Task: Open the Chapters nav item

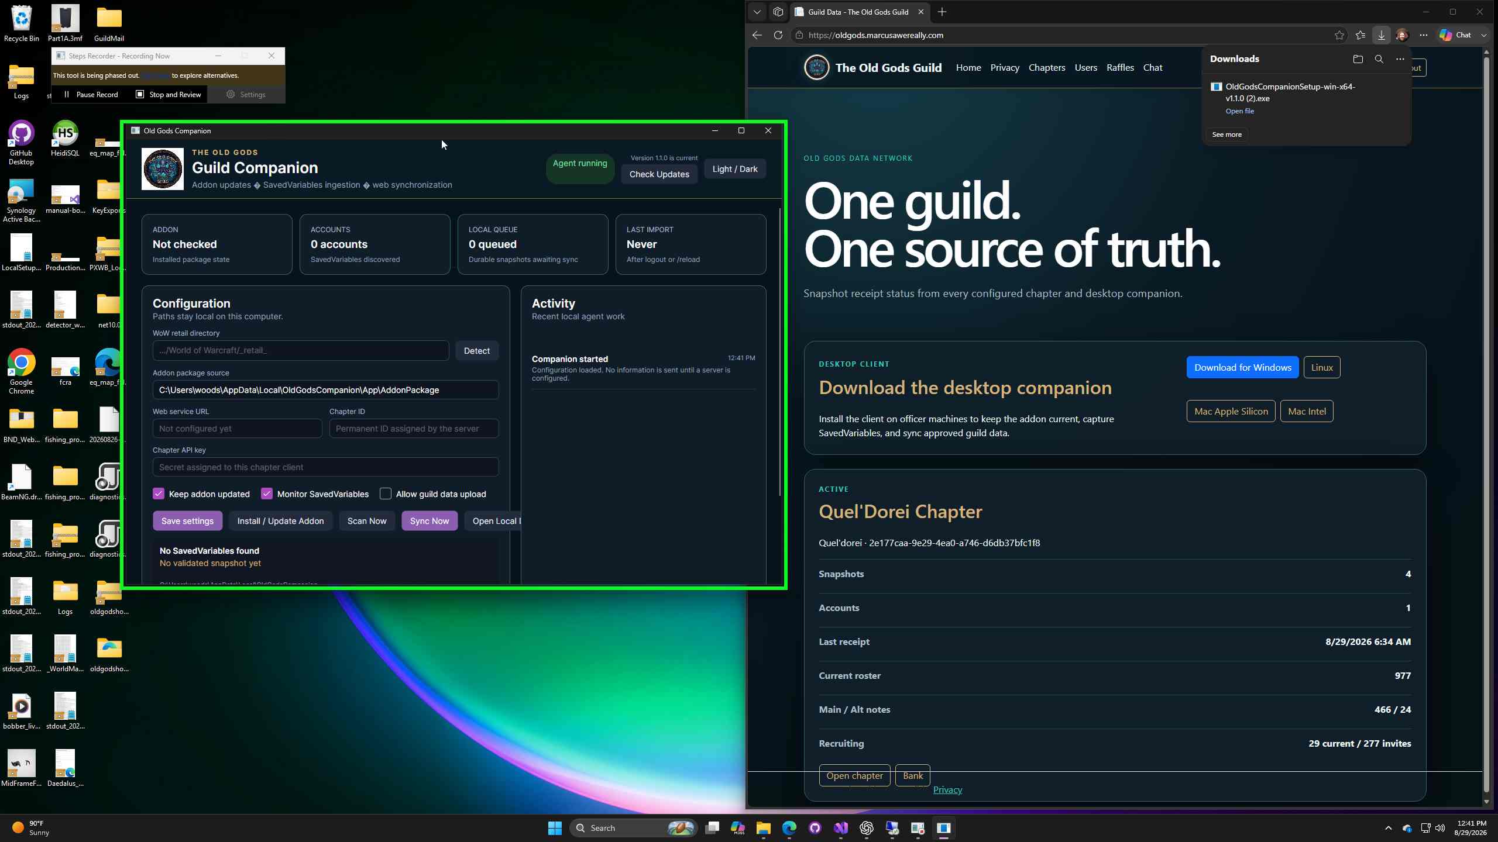Action: tap(1047, 68)
